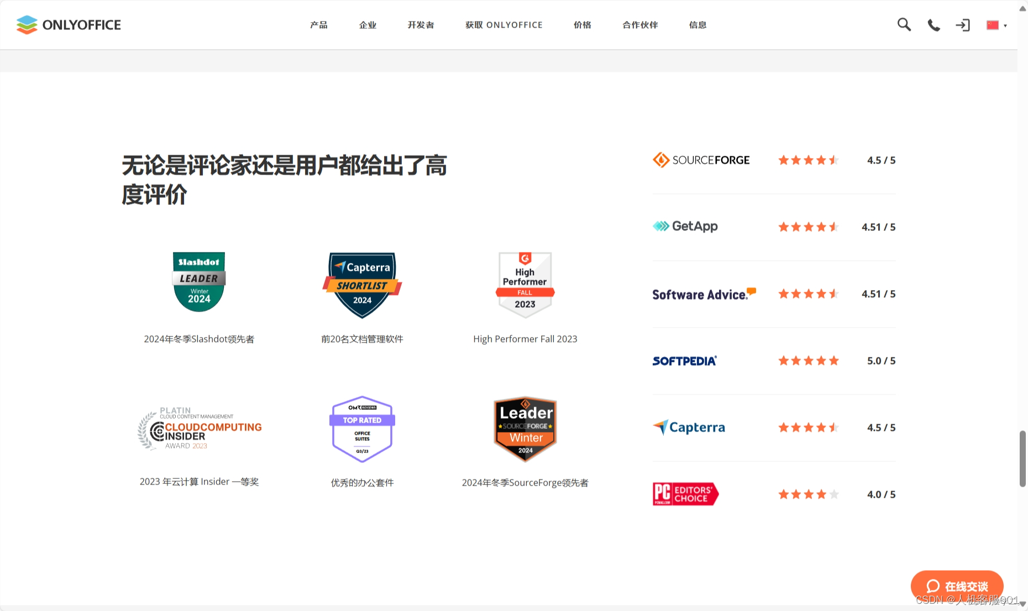The width and height of the screenshot is (1028, 611).
Task: Open the language flag dropdown
Action: pos(996,25)
